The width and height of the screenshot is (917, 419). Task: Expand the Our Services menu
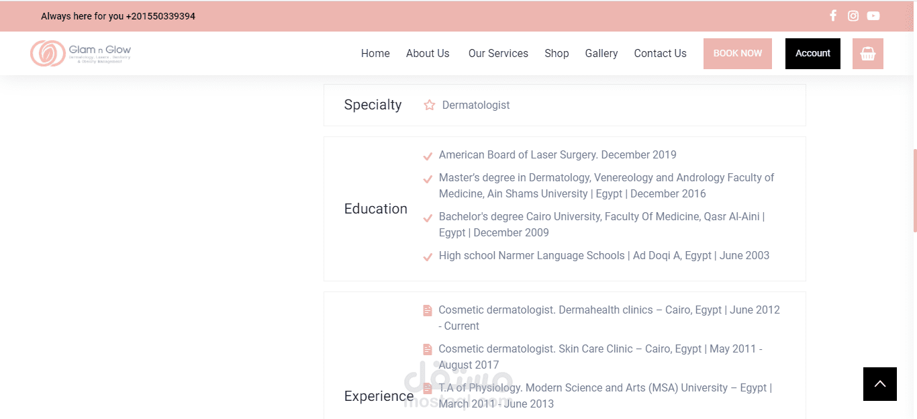pyautogui.click(x=498, y=53)
